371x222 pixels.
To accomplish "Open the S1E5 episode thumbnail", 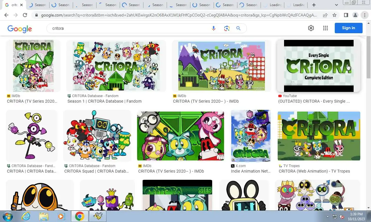I will [177, 195].
